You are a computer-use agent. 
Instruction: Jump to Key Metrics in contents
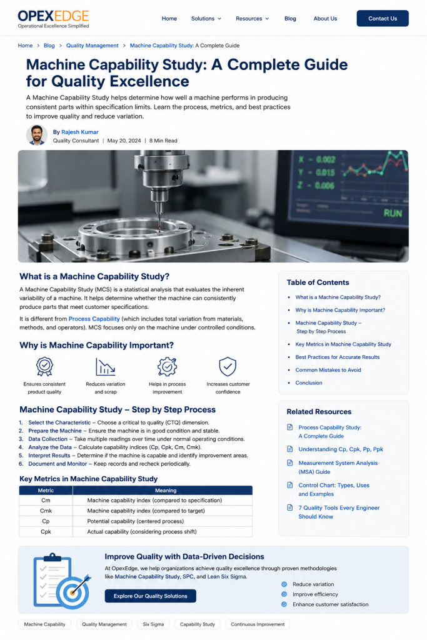pos(343,344)
